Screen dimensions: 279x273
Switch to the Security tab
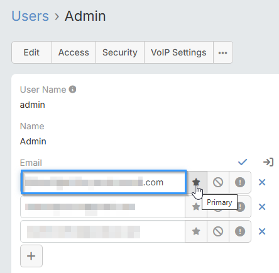[120, 52]
